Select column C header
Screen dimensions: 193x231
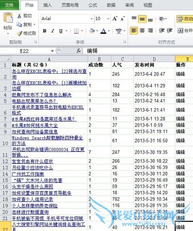coord(123,59)
